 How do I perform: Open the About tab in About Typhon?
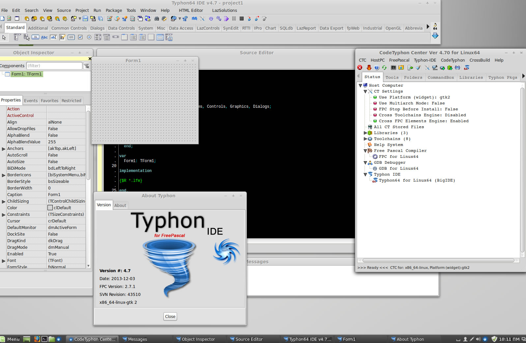point(120,206)
